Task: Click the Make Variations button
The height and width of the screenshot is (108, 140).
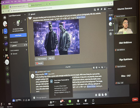Action: coord(41,59)
